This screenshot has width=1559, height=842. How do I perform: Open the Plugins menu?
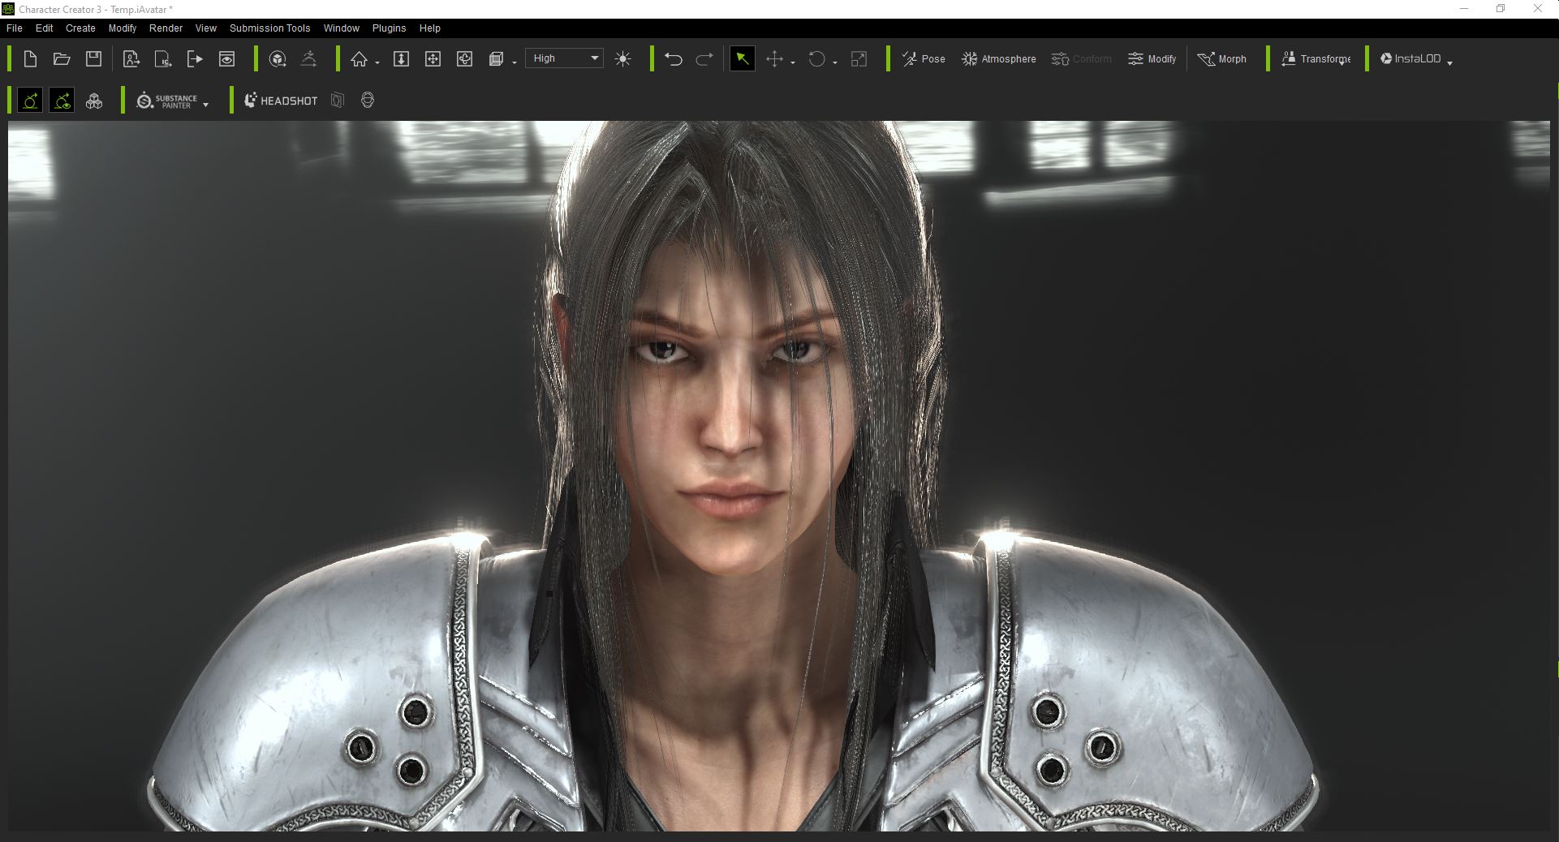tap(389, 28)
